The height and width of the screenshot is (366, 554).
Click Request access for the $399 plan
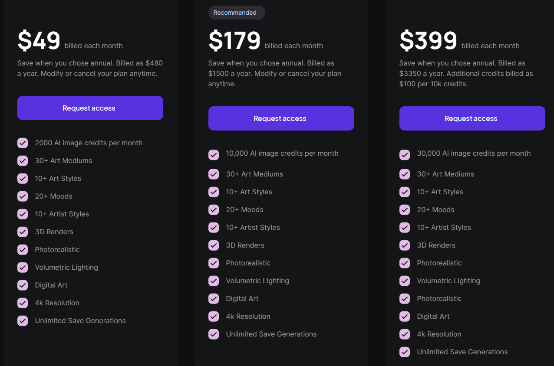click(x=472, y=118)
